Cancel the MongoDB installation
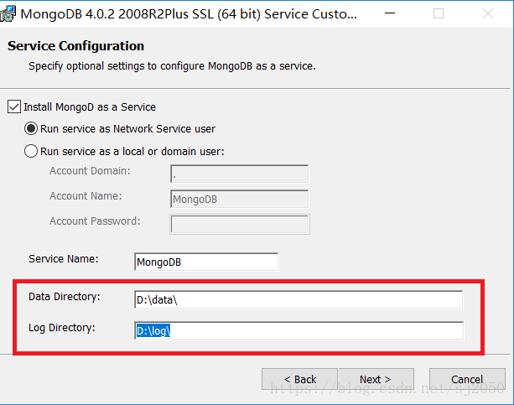 click(x=467, y=379)
